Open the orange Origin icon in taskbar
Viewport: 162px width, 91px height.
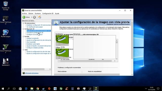click(x=49, y=89)
